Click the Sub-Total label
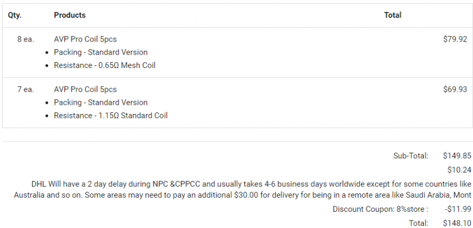The width and height of the screenshot is (473, 228). [x=410, y=156]
